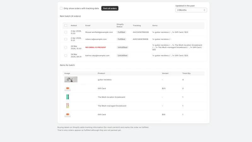Image resolution: width=252 pixels, height=142 pixels.
Task: Click the Added column header
Action: [74, 26]
